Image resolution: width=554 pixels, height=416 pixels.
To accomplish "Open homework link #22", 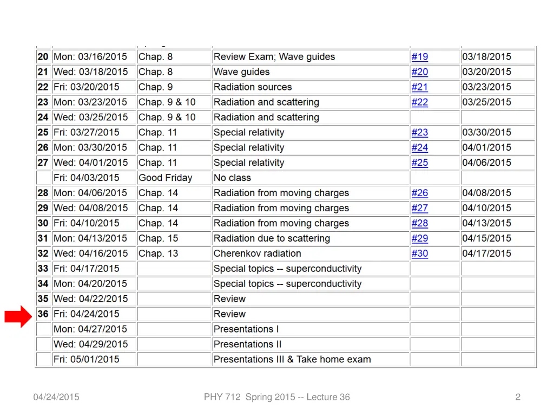I will tap(419, 102).
